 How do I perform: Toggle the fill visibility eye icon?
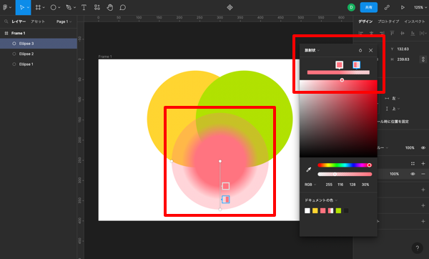point(413,174)
